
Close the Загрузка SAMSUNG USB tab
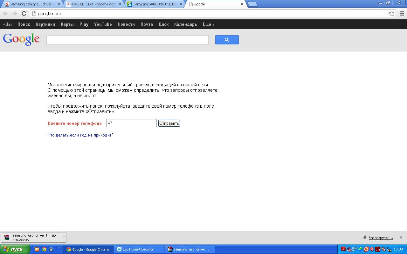pyautogui.click(x=181, y=4)
